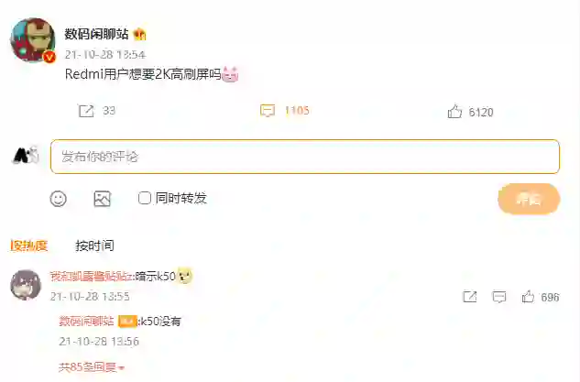The height and width of the screenshot is (382, 580).
Task: Expand the 共85条回复 replies list
Action: point(92,367)
